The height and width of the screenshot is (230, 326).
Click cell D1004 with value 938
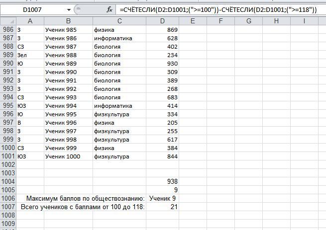coord(162,182)
